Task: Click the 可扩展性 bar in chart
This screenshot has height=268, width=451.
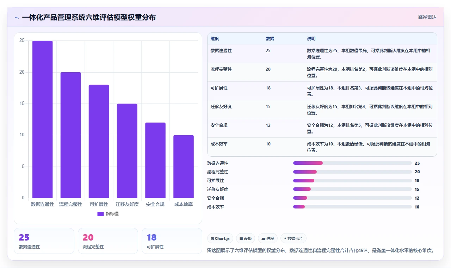Action: (99, 141)
